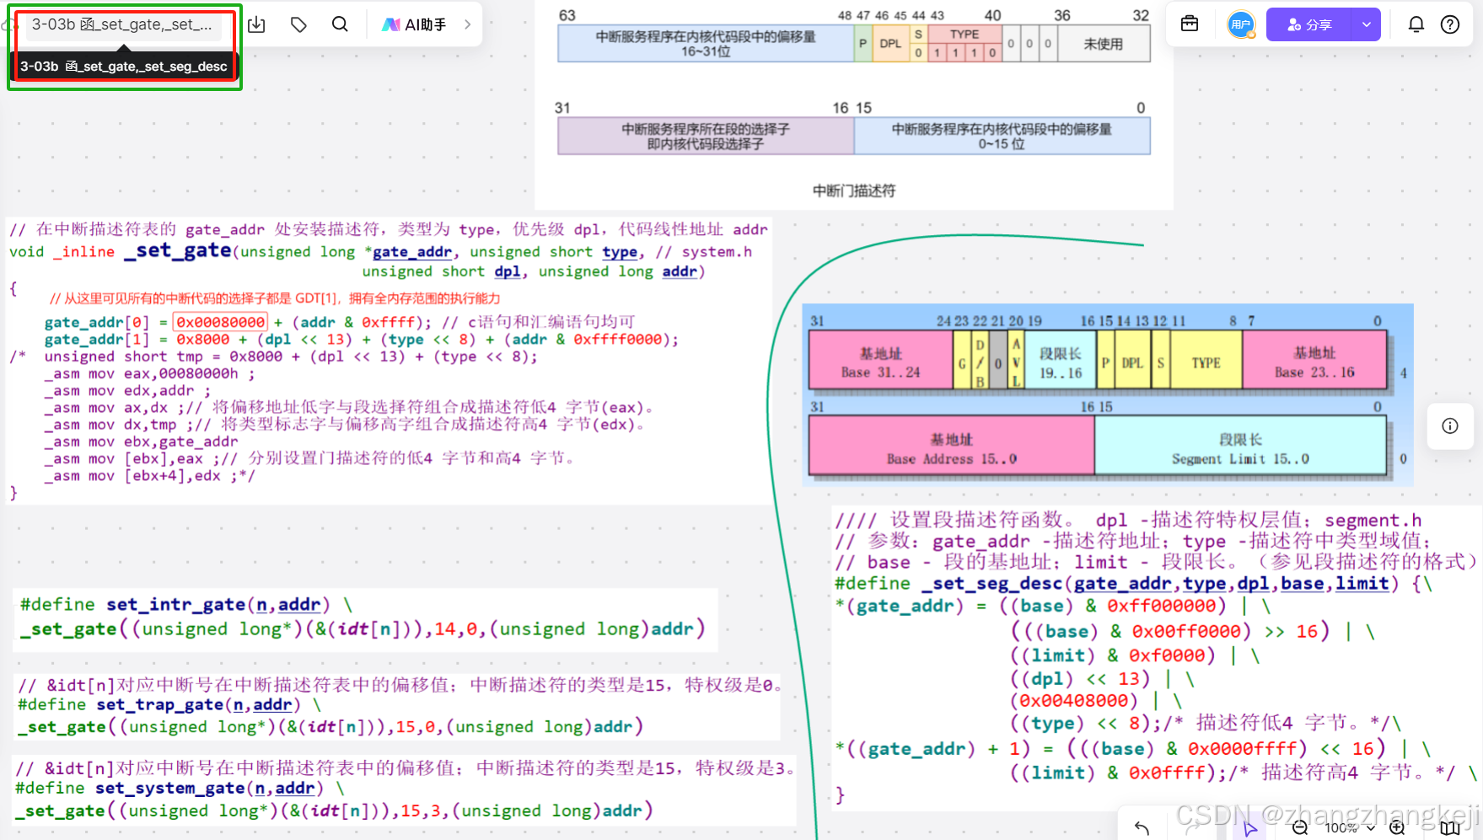Click the 中断服务程序所在段的选择子 cell

click(x=706, y=136)
